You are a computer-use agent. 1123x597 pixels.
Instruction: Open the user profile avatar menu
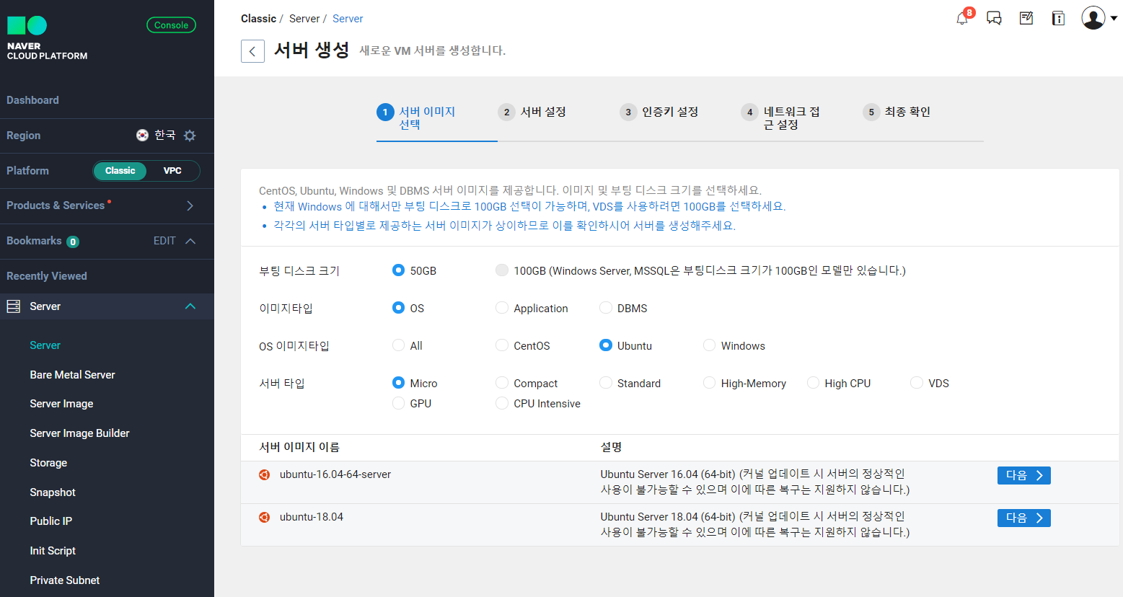[x=1093, y=18]
